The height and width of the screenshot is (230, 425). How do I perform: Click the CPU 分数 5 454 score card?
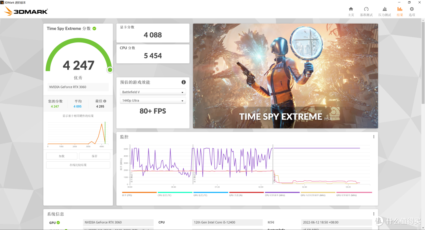point(153,53)
